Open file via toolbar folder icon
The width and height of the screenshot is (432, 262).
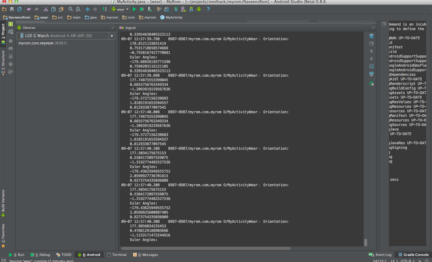[4, 9]
